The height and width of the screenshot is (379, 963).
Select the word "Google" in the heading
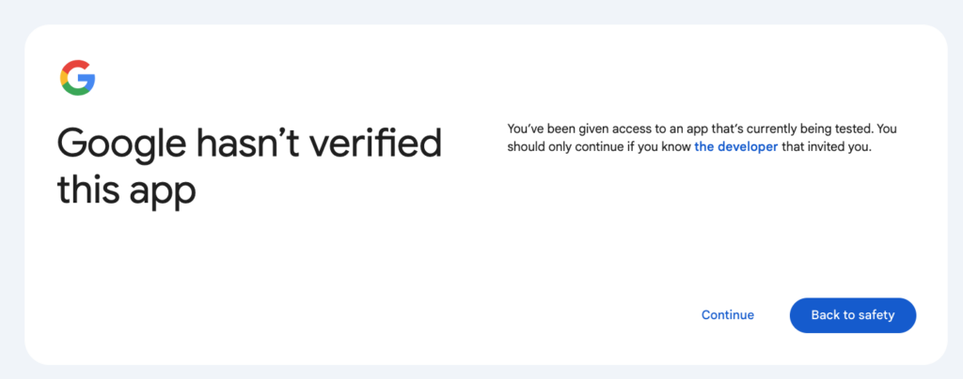(x=121, y=145)
